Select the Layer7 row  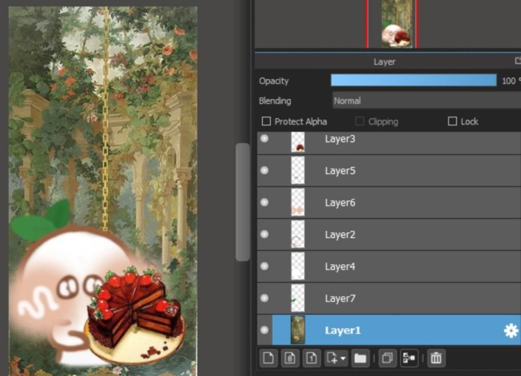click(389, 298)
